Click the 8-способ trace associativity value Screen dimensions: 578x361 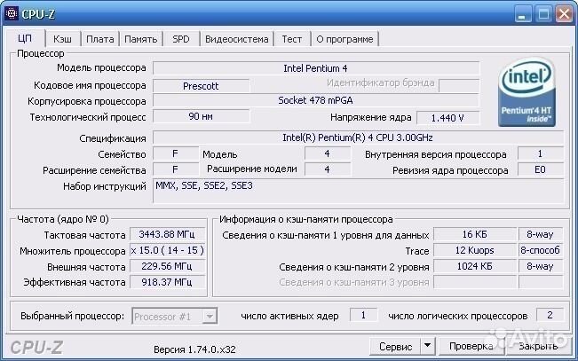pyautogui.click(x=541, y=250)
